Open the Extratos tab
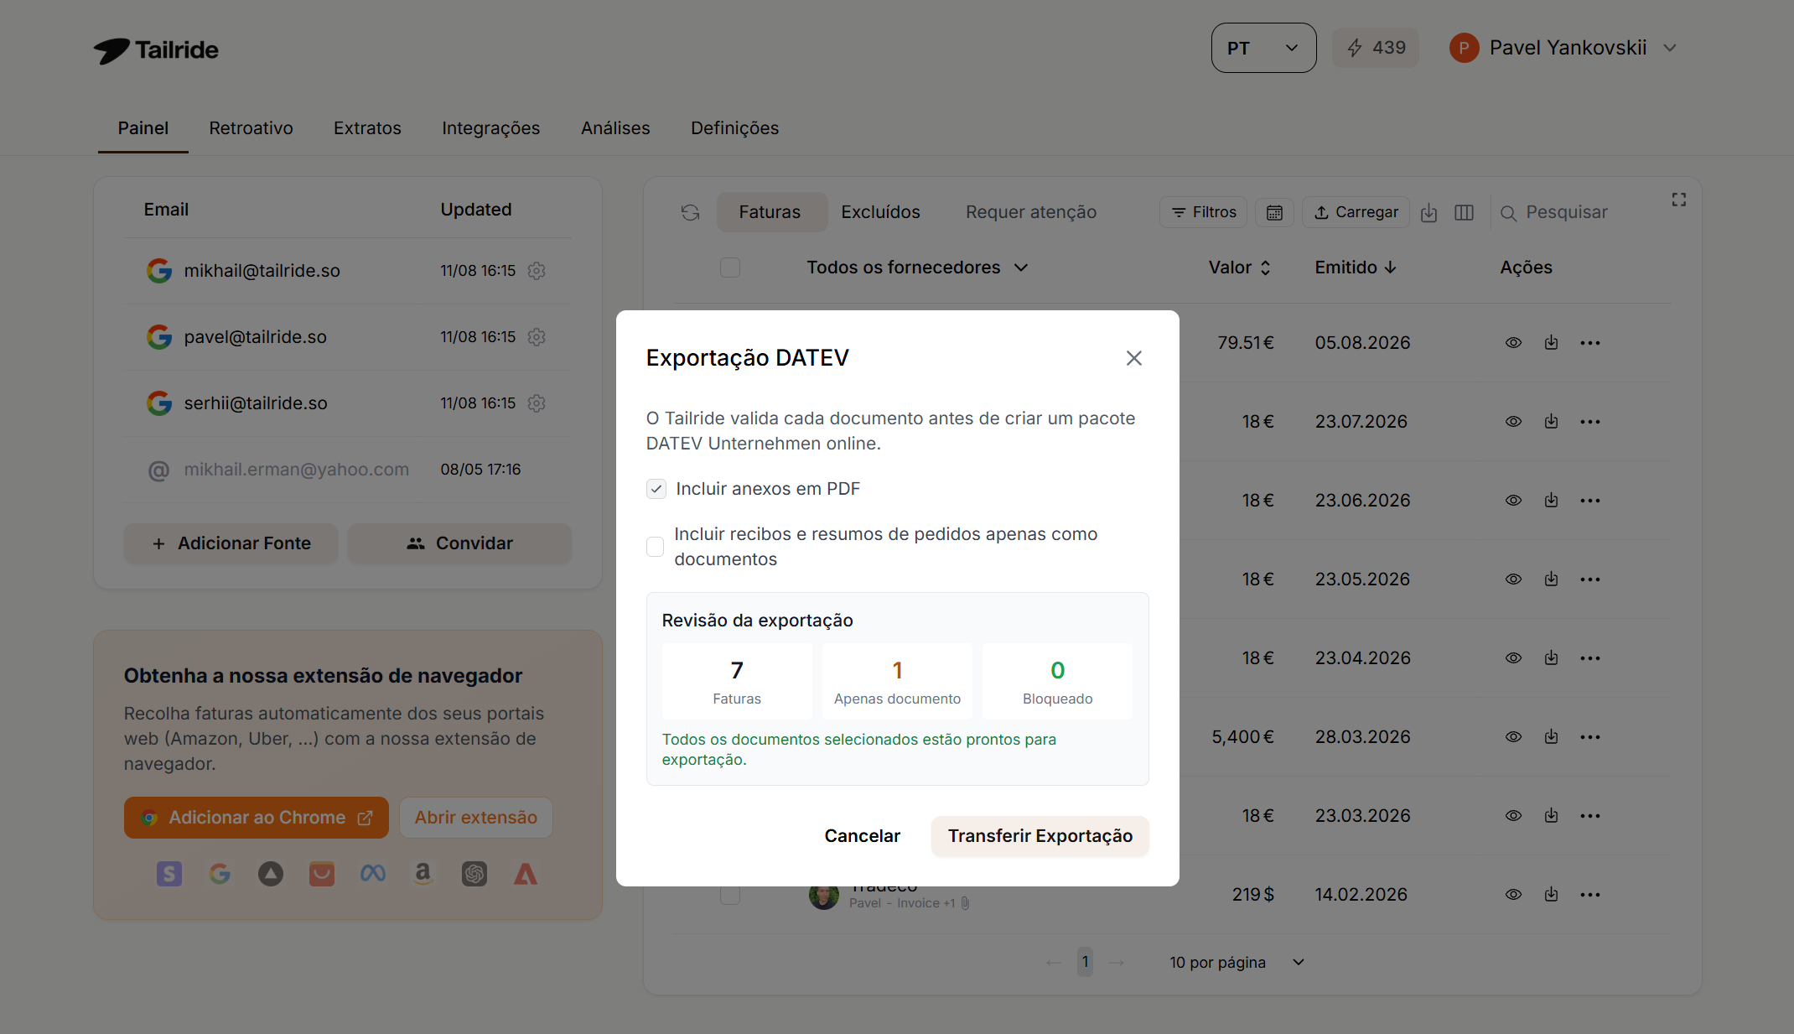Screen dimensions: 1794x1034 coord(367,128)
